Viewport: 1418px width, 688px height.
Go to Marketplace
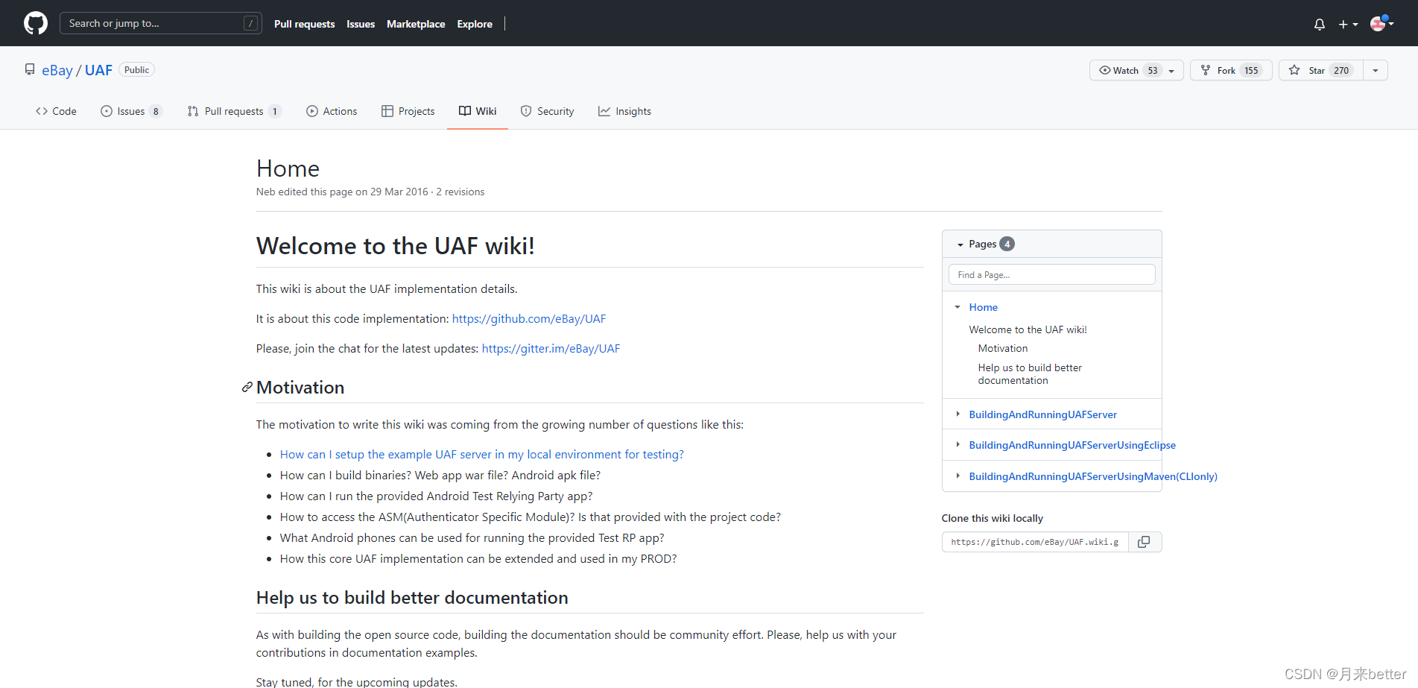(x=416, y=24)
